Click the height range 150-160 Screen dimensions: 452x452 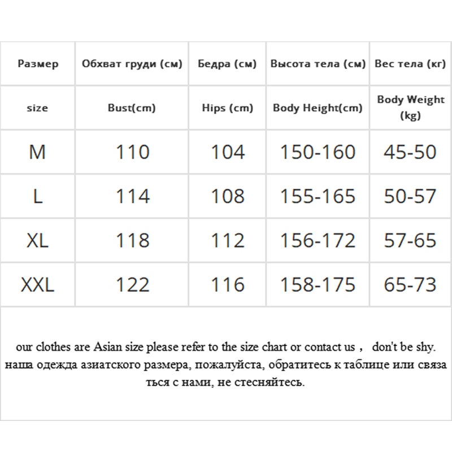pos(318,152)
